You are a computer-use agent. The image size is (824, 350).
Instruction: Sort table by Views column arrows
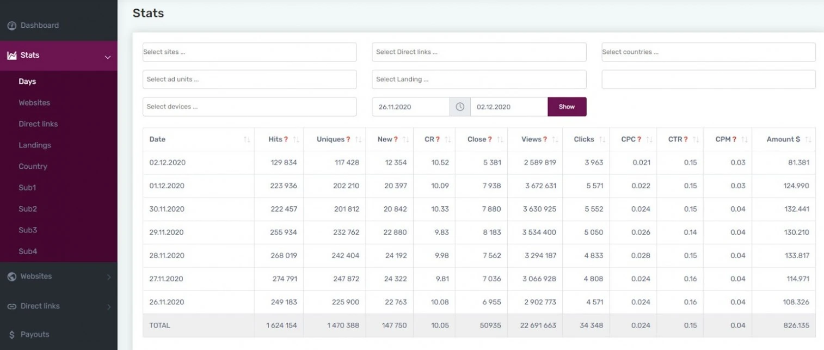click(555, 140)
